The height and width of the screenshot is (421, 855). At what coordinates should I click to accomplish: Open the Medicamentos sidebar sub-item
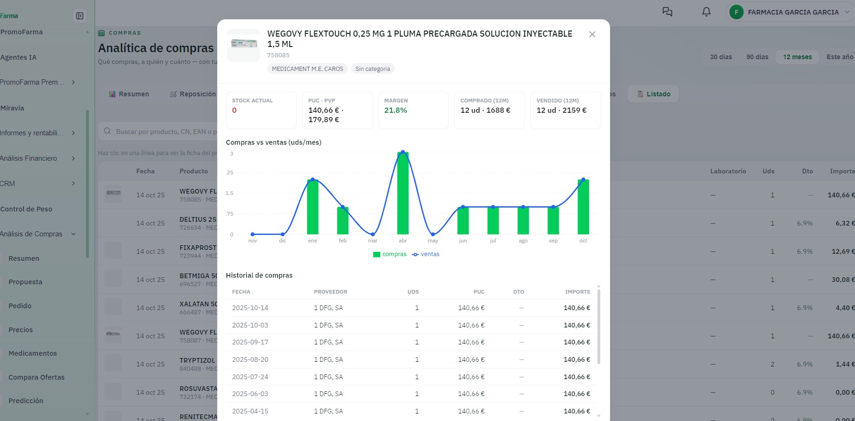coord(32,353)
